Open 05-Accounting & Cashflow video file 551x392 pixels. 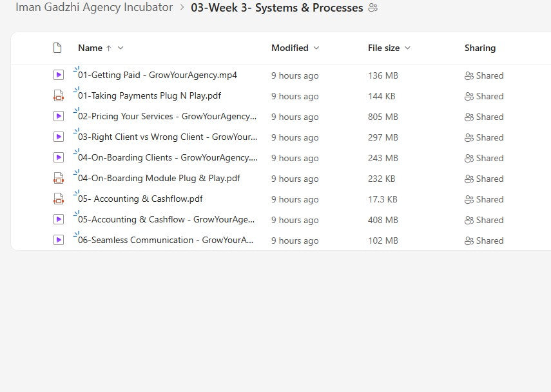[166, 220]
